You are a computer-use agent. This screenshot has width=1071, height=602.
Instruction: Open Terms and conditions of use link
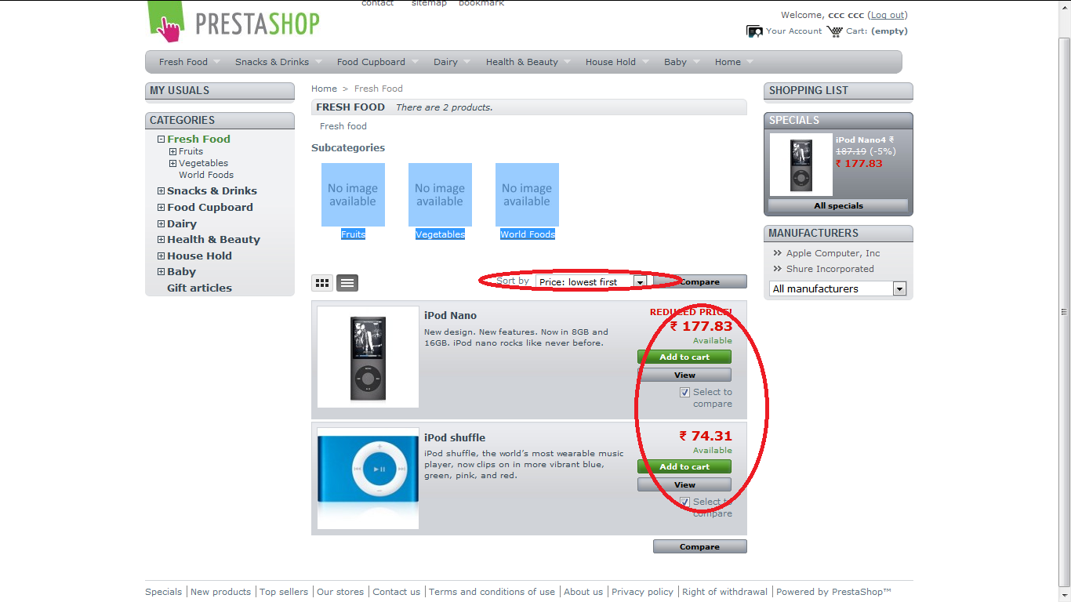click(492, 593)
